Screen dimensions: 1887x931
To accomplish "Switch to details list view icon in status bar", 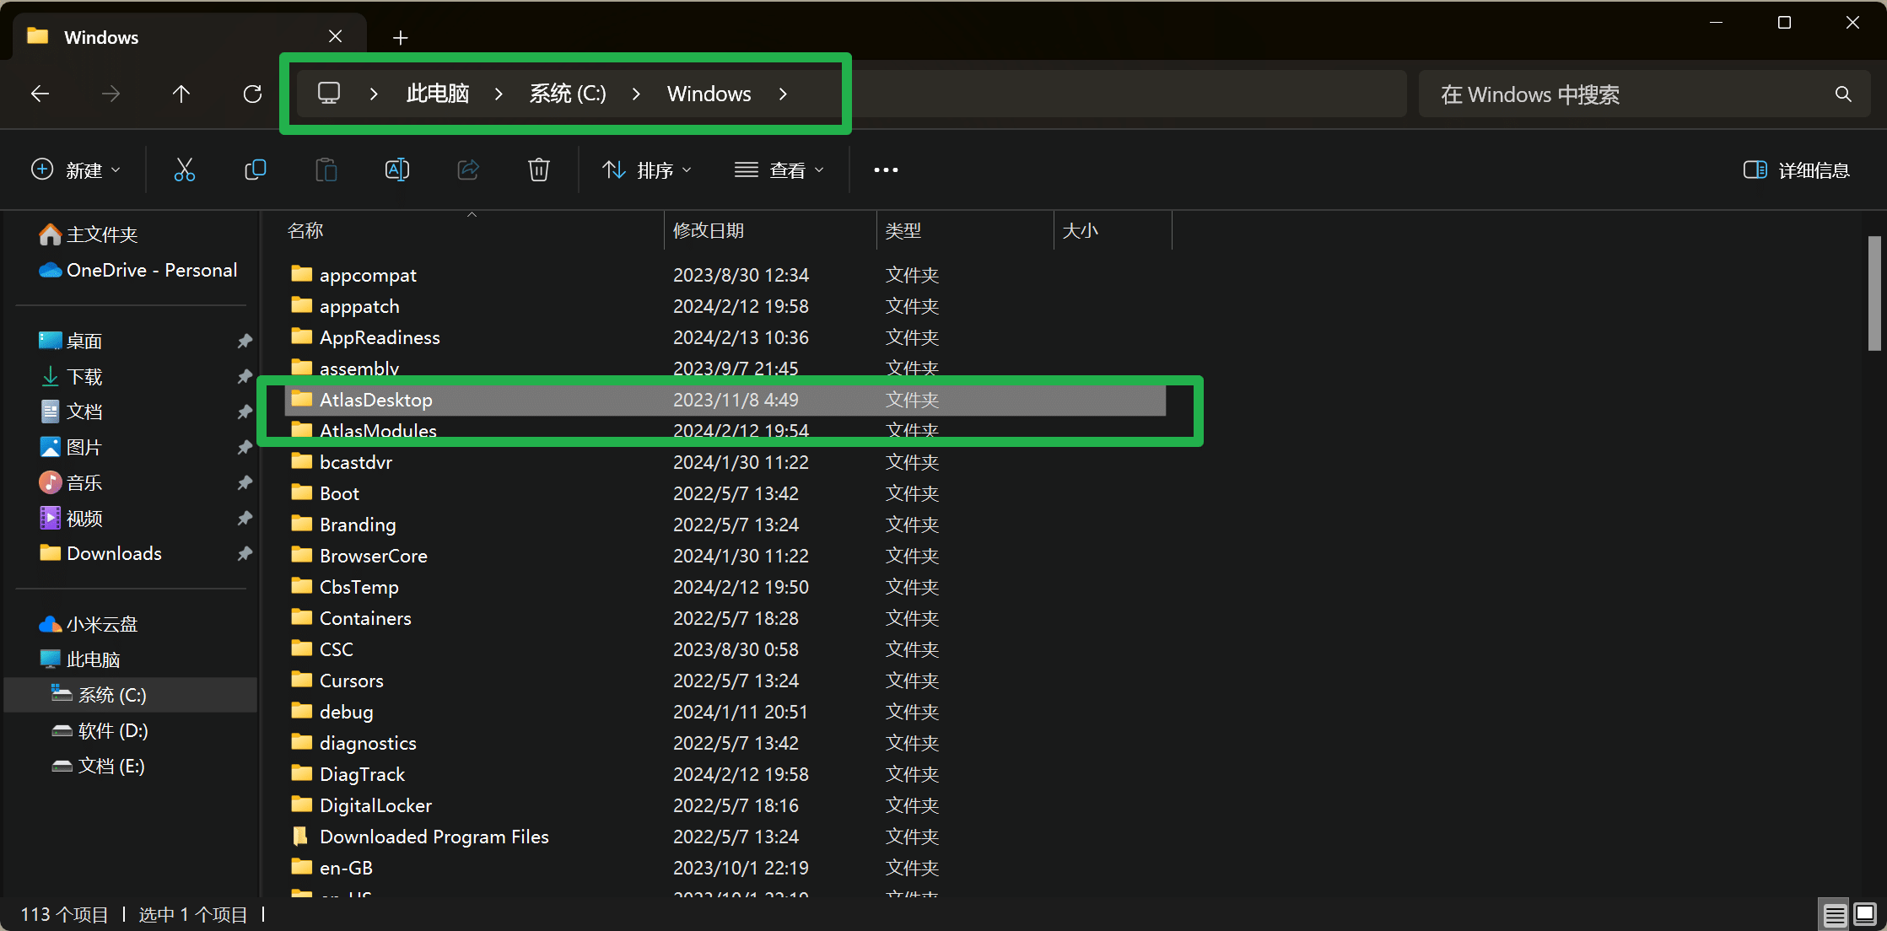I will [x=1834, y=915].
